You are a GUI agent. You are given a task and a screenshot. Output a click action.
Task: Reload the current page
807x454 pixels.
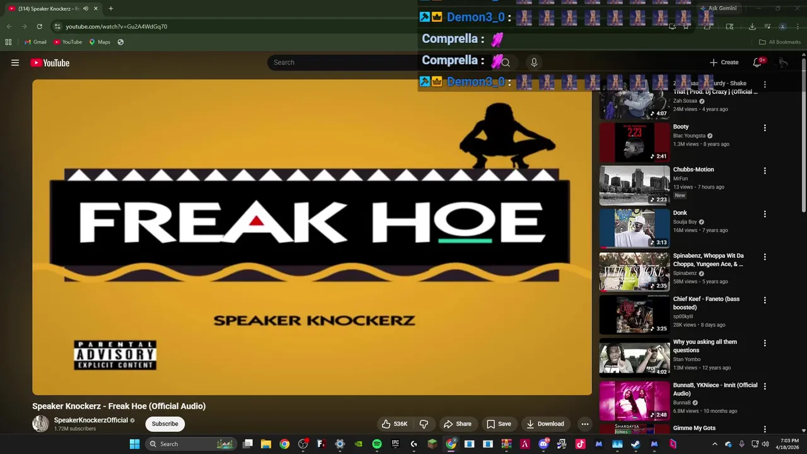tap(39, 26)
